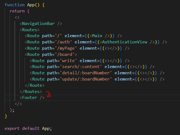The height and width of the screenshot is (135, 180).
Task: Click the 'write' path string
Action: pyautogui.click(x=68, y=61)
